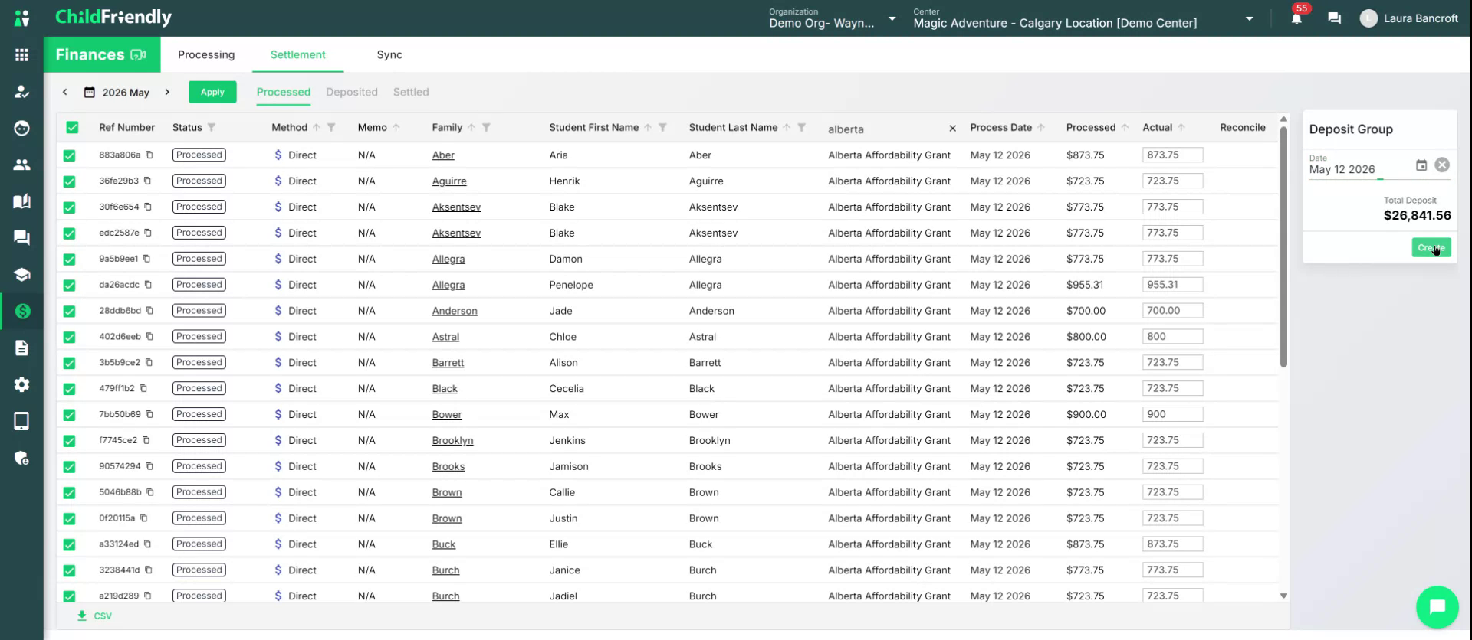Clear the Deposit Group date
Screen dimensions: 1472x640
(x=1442, y=165)
